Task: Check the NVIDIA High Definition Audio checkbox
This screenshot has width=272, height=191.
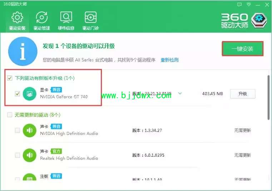Action: coord(18,131)
